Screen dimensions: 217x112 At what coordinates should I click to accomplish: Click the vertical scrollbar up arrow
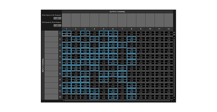point(174,37)
